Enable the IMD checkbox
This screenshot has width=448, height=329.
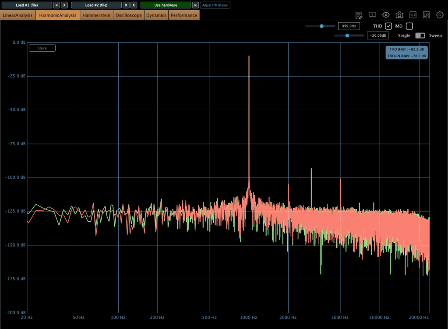coord(409,26)
